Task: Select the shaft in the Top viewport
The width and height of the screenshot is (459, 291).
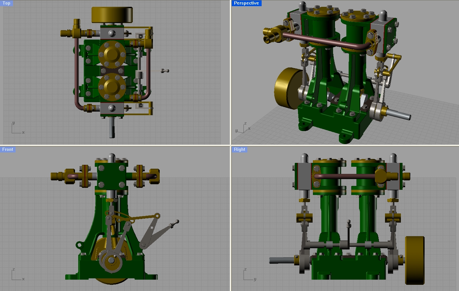Action: coord(112,127)
